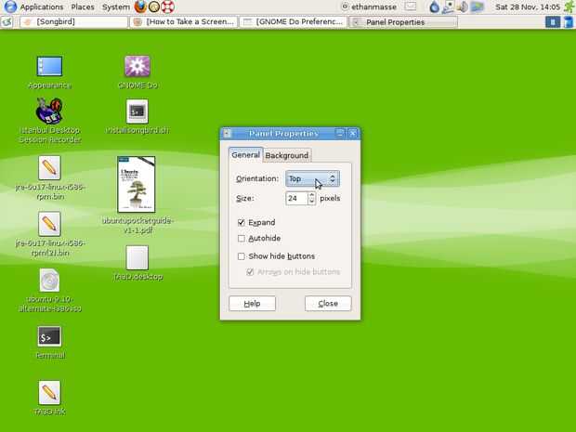Click the green figure icon beside the clock

tap(569, 7)
